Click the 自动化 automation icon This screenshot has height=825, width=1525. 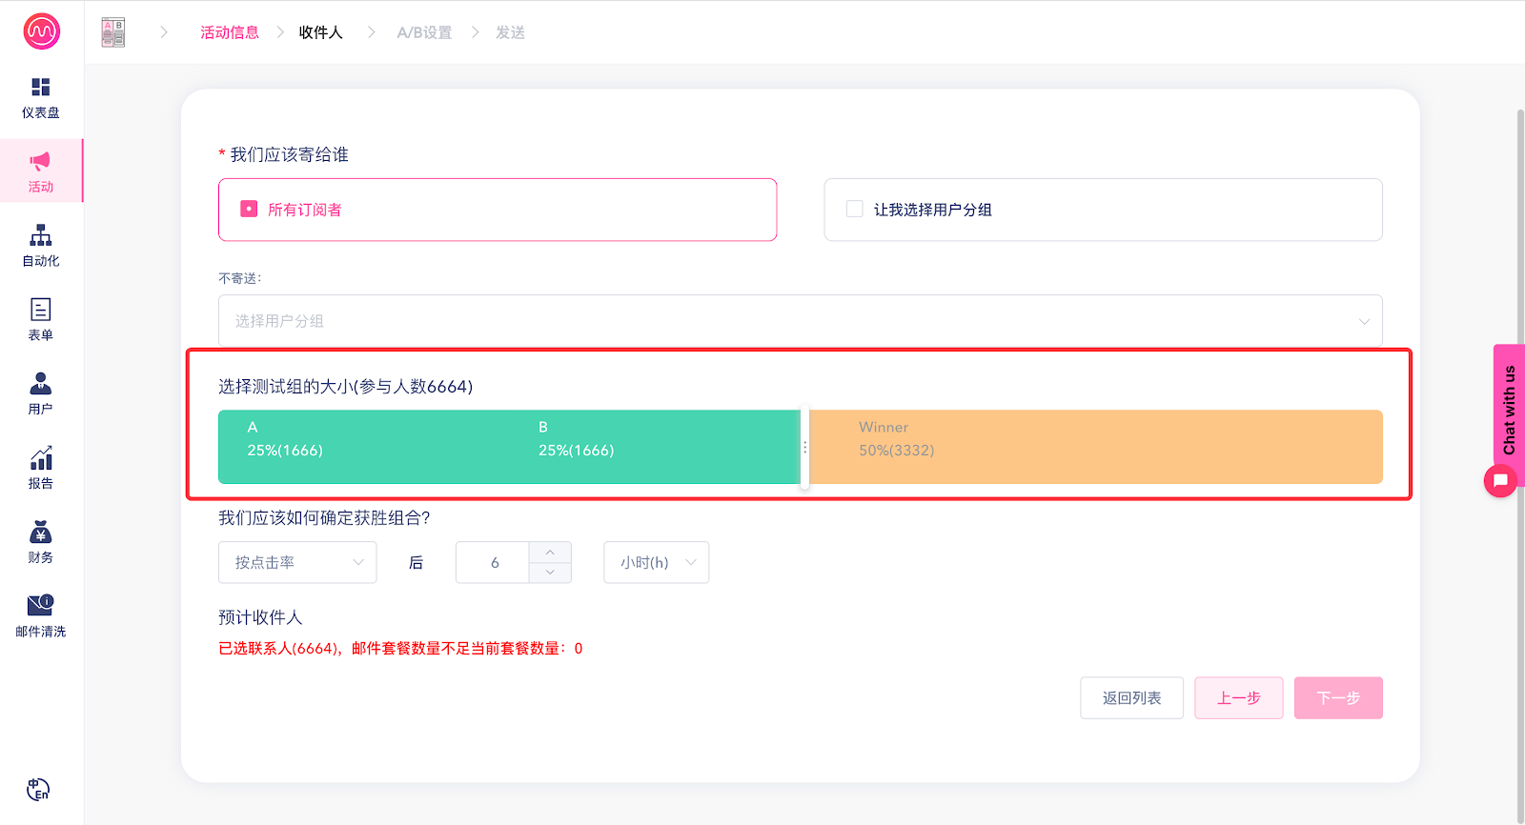tap(40, 236)
